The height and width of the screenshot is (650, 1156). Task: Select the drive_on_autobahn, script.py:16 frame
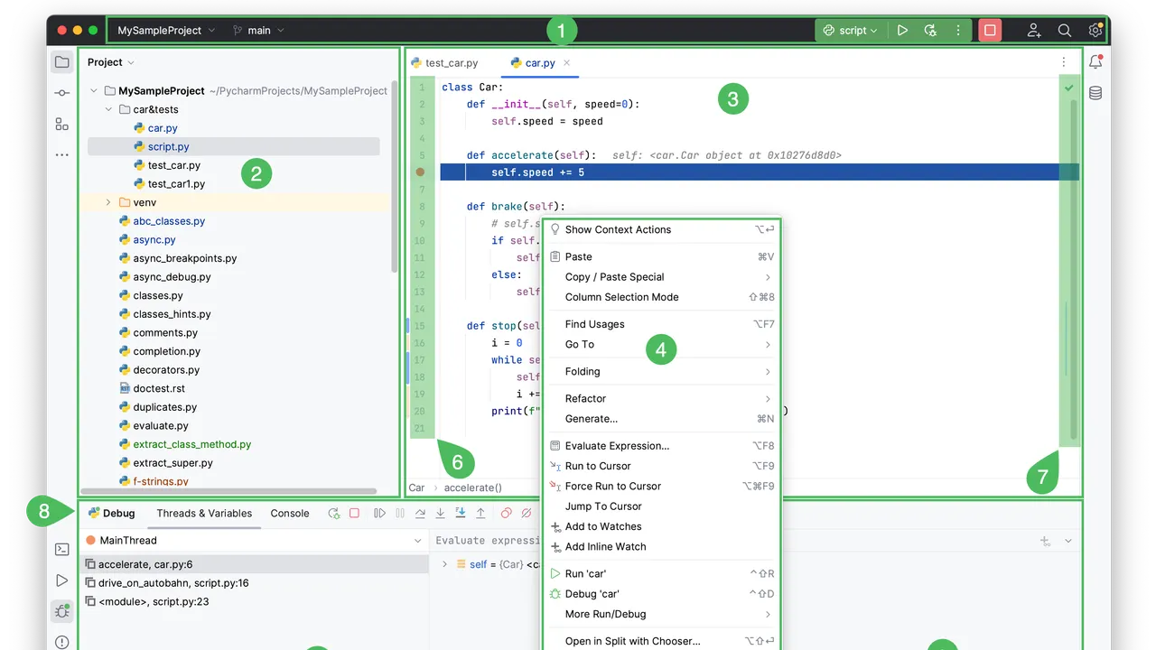(255, 583)
